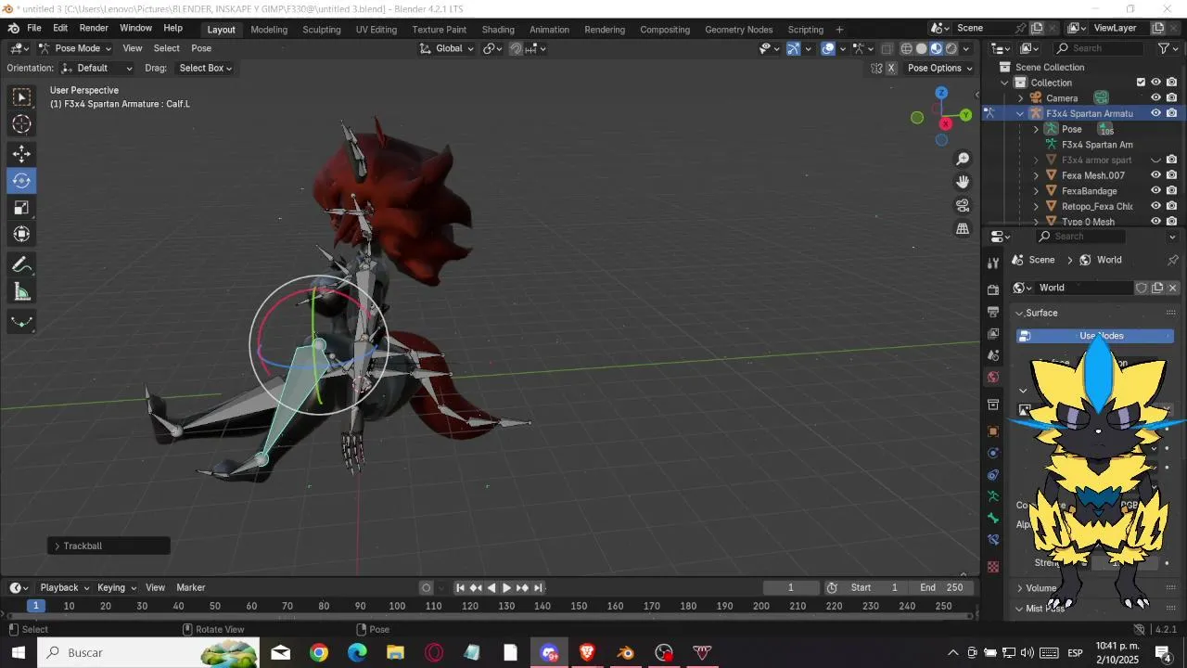This screenshot has width=1187, height=668.
Task: Open the Texture properties checker icon
Action: point(993,566)
